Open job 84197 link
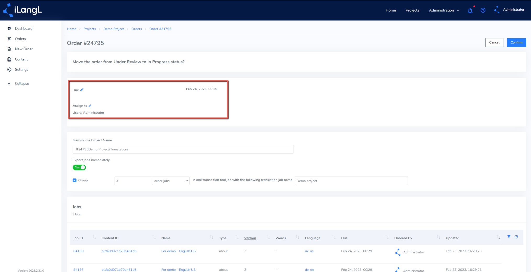Viewport: 531px width, 272px height. (x=78, y=270)
